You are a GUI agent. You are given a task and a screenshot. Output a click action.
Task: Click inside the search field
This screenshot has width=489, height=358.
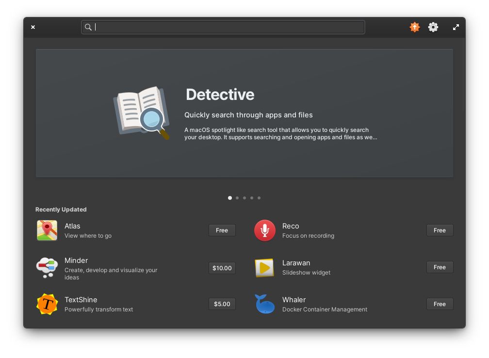point(223,27)
